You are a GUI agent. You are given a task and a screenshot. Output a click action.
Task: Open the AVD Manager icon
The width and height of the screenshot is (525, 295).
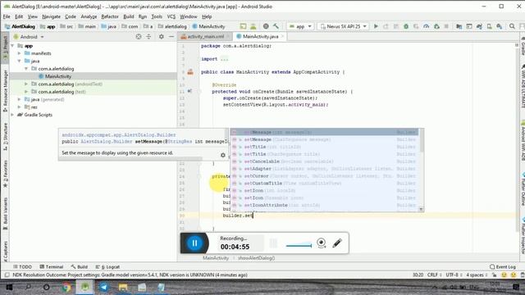(x=489, y=26)
